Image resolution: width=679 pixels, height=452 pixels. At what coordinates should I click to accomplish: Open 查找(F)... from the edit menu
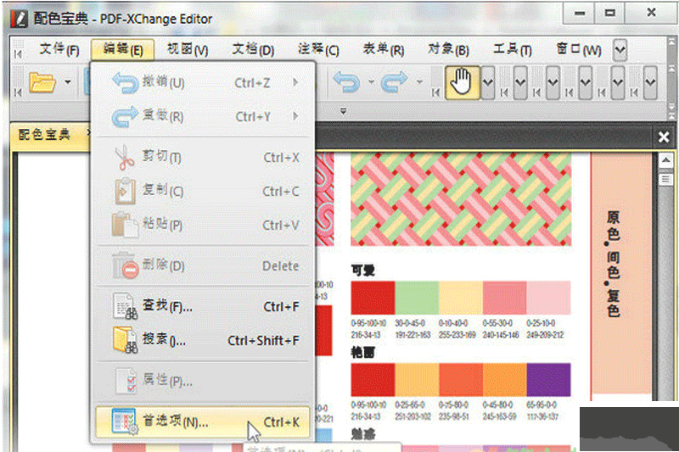pos(204,306)
